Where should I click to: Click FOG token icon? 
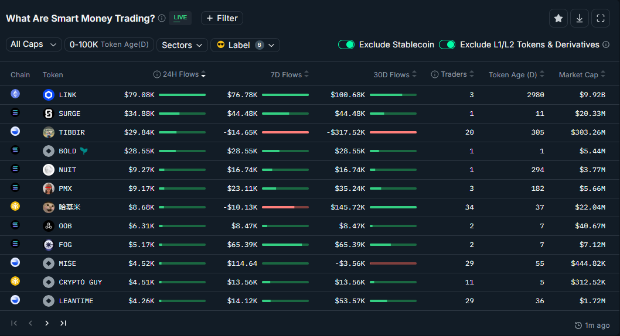[48, 245]
